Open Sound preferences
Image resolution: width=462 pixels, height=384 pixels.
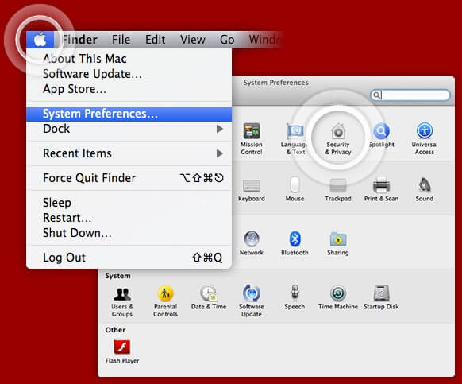(425, 189)
